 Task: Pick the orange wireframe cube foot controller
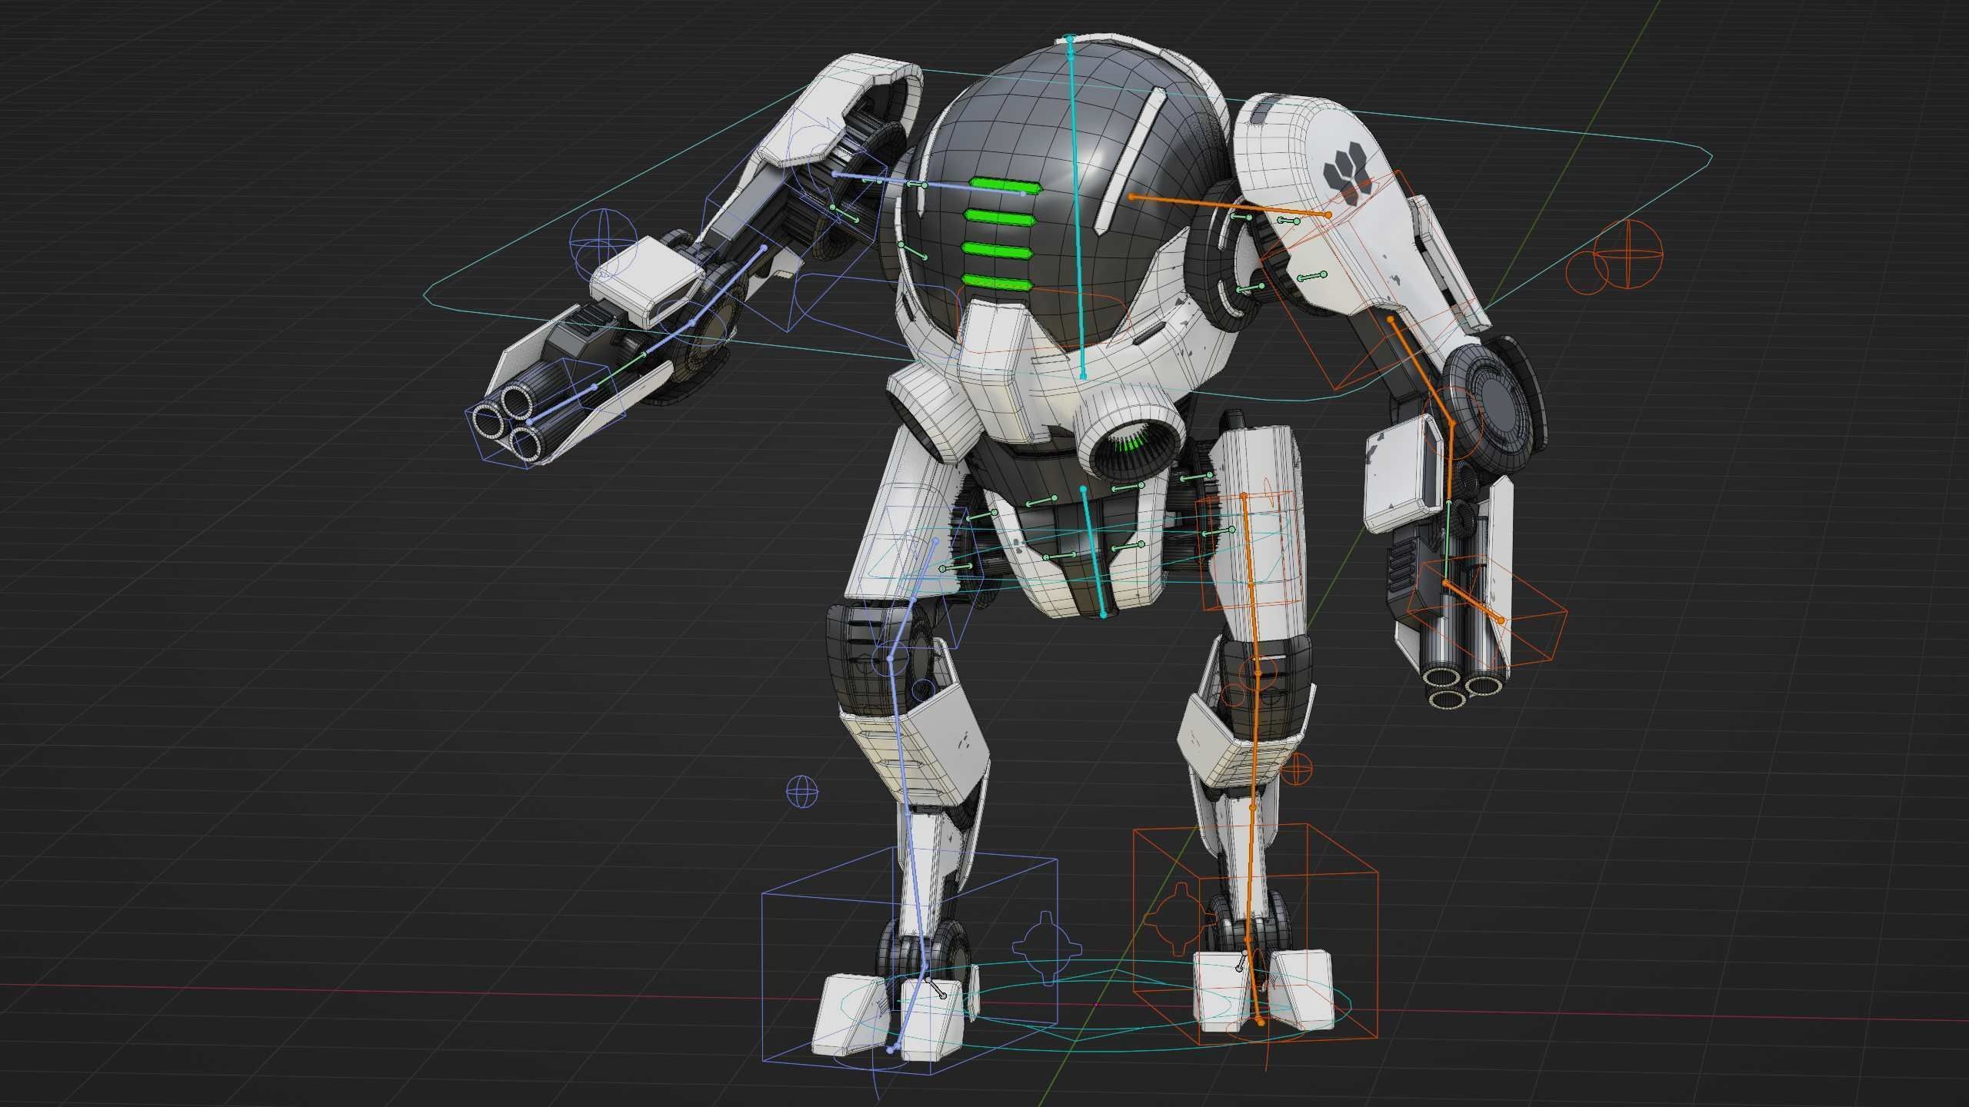point(1255,934)
